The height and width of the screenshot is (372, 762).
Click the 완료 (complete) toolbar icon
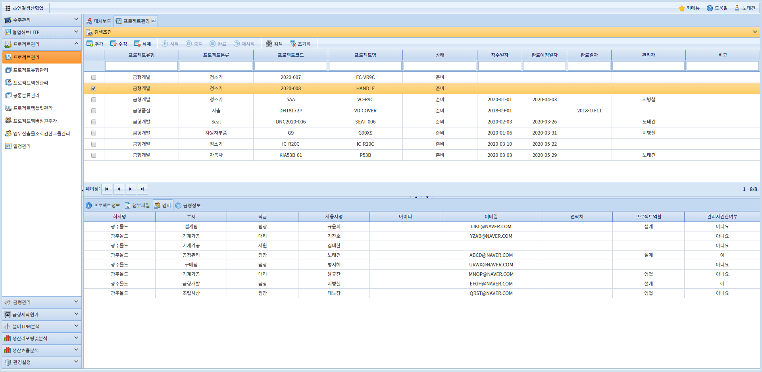pos(213,44)
